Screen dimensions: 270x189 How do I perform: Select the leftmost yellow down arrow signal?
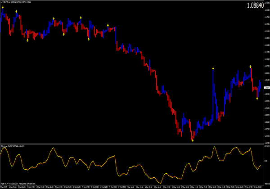(x=3, y=7)
